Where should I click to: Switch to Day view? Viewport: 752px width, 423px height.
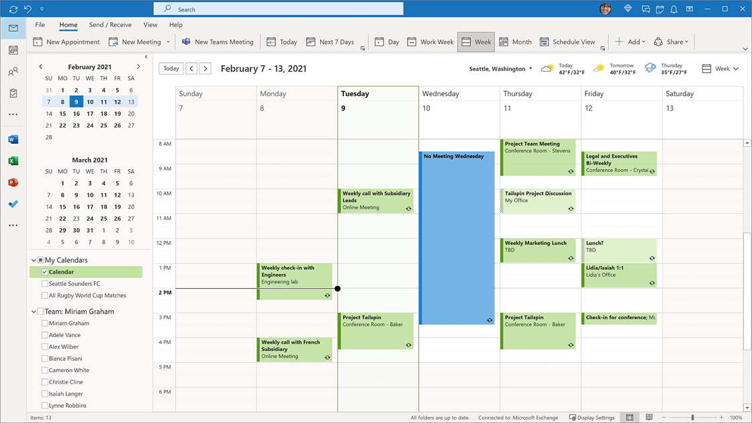[x=387, y=42]
